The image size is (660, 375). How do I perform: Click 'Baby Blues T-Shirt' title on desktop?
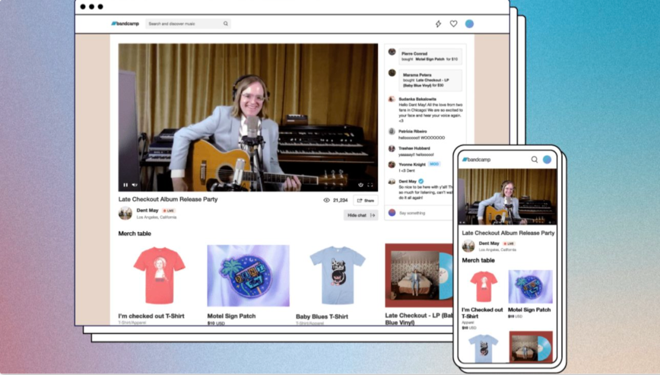pyautogui.click(x=322, y=316)
